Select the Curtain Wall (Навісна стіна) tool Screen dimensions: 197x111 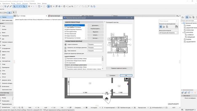pos(6,51)
